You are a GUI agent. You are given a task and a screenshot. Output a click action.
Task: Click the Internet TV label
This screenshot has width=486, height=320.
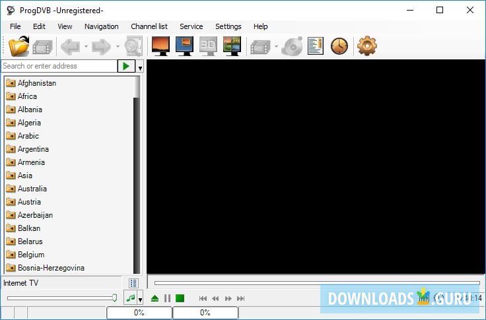20,283
